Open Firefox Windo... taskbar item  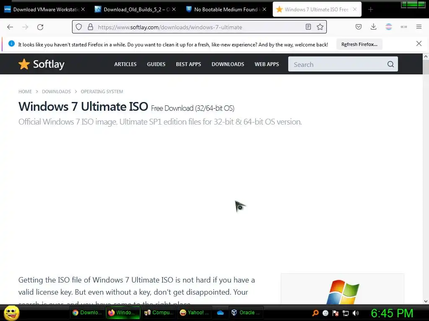(x=123, y=313)
